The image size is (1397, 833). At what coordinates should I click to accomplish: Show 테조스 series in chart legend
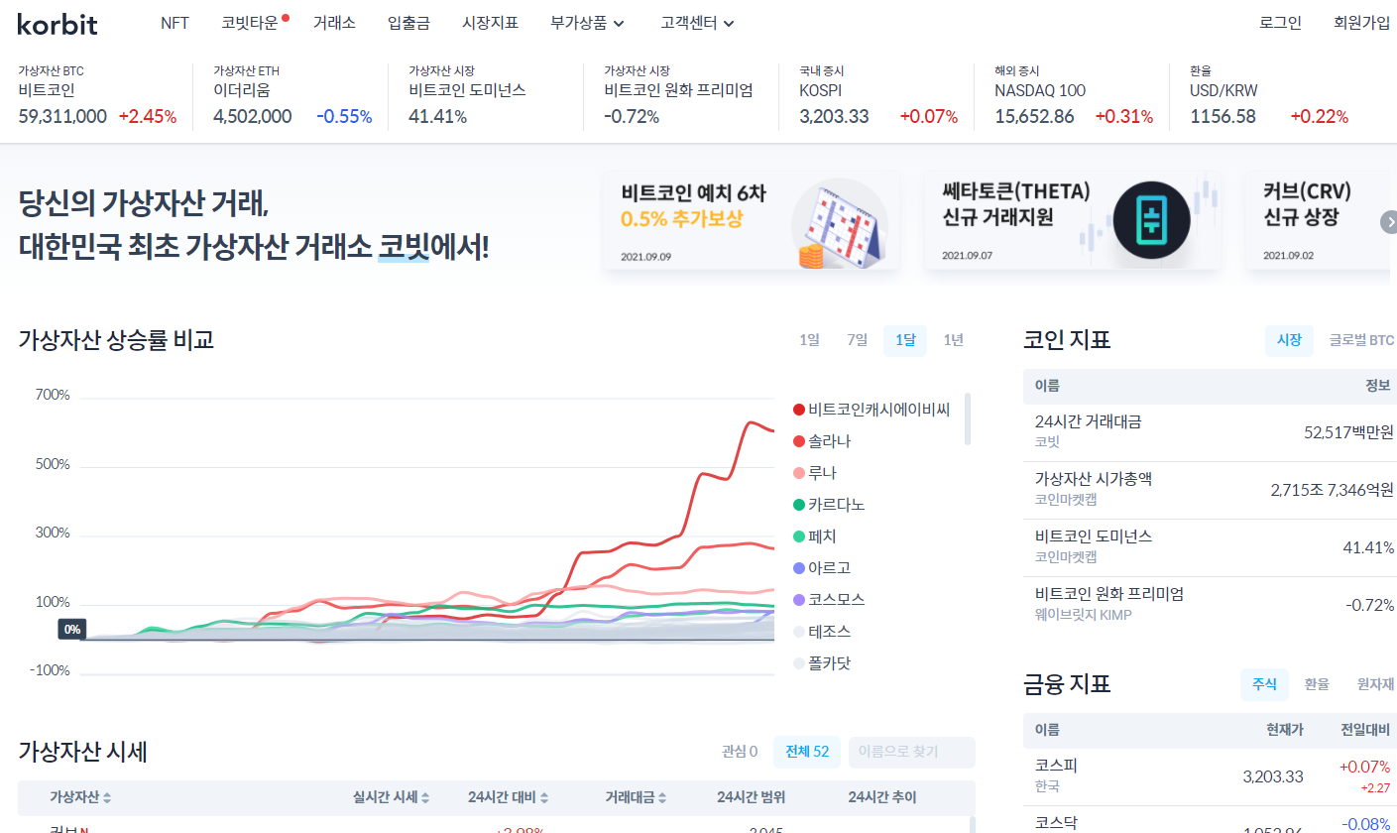click(821, 632)
